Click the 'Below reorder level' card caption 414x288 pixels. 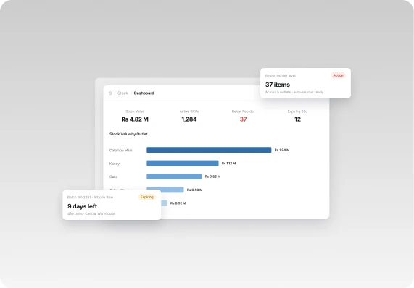[x=281, y=76]
